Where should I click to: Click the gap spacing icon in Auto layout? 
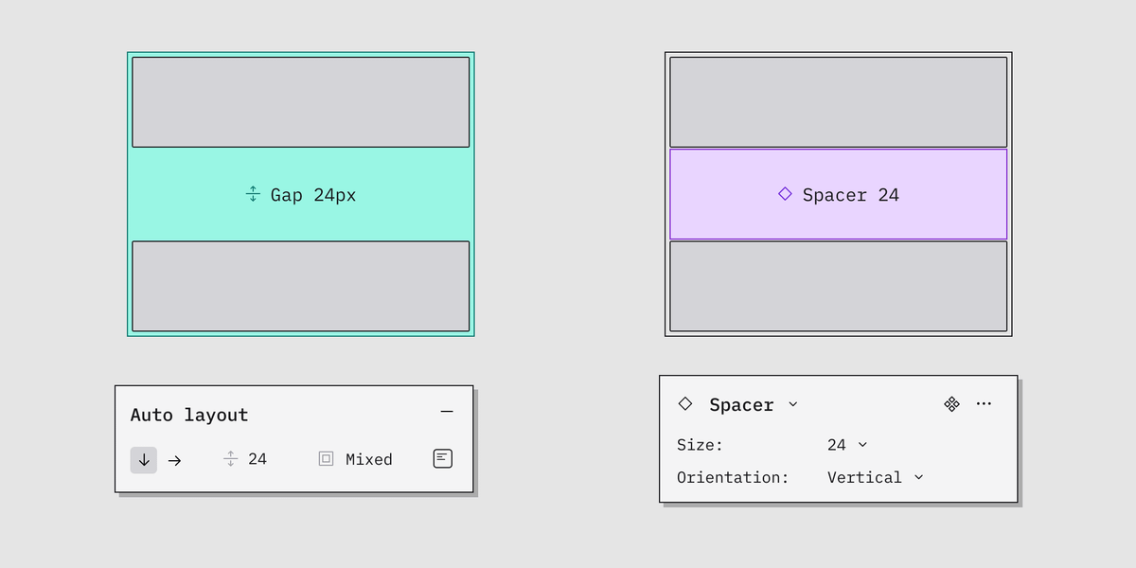coord(230,459)
